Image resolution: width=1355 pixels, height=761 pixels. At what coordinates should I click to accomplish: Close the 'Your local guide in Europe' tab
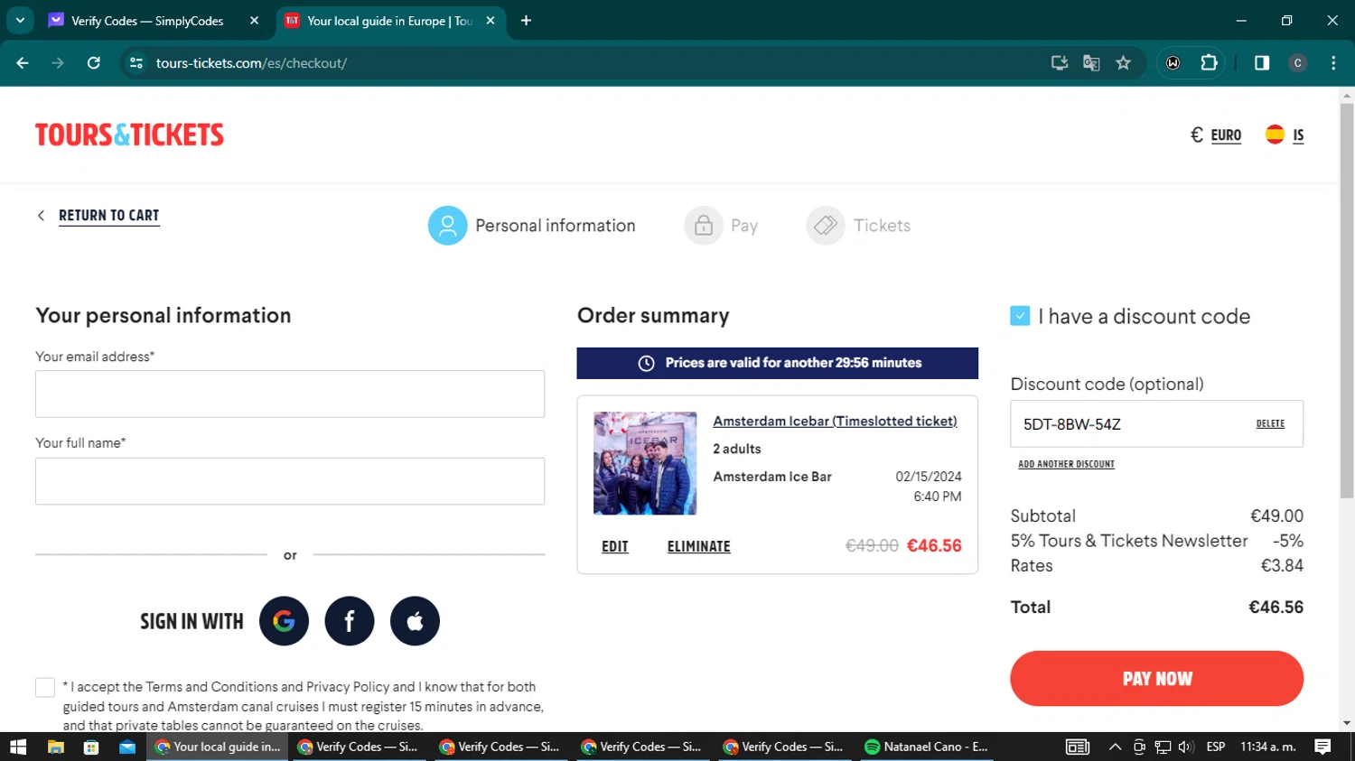(491, 21)
